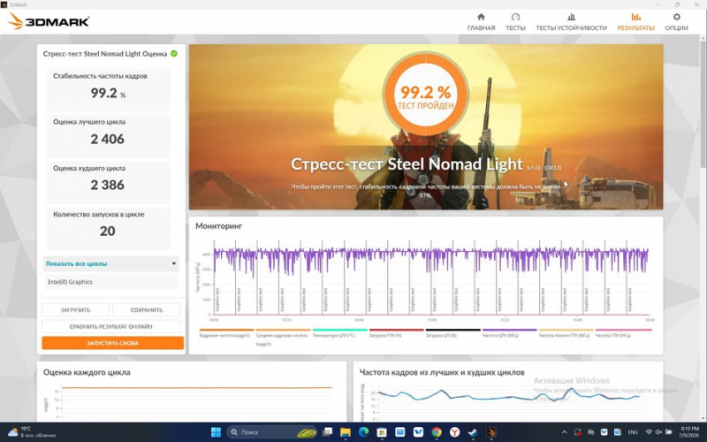This screenshot has width=707, height=442.
Task: Click the Оценка каждого цикла chart line
Action: coord(197,387)
